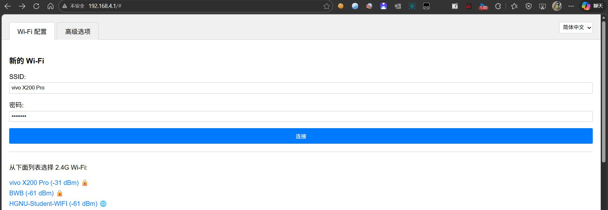
Task: Go back to the previous page
Action: click(x=8, y=6)
